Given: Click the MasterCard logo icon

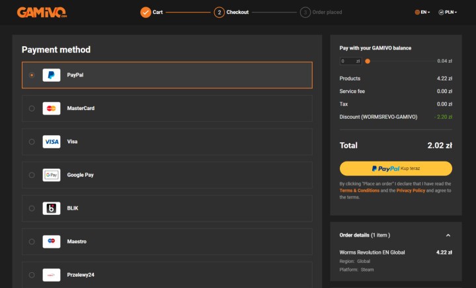Looking at the screenshot, I should tap(52, 108).
